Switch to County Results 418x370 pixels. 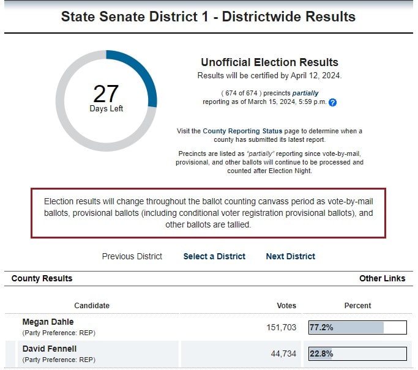coord(42,278)
